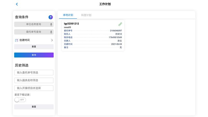Open the purple help question mark icon

click(51, 17)
